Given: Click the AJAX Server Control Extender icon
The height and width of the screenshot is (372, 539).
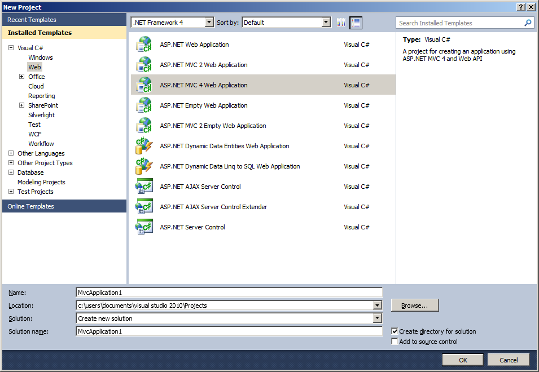Looking at the screenshot, I should pos(144,207).
